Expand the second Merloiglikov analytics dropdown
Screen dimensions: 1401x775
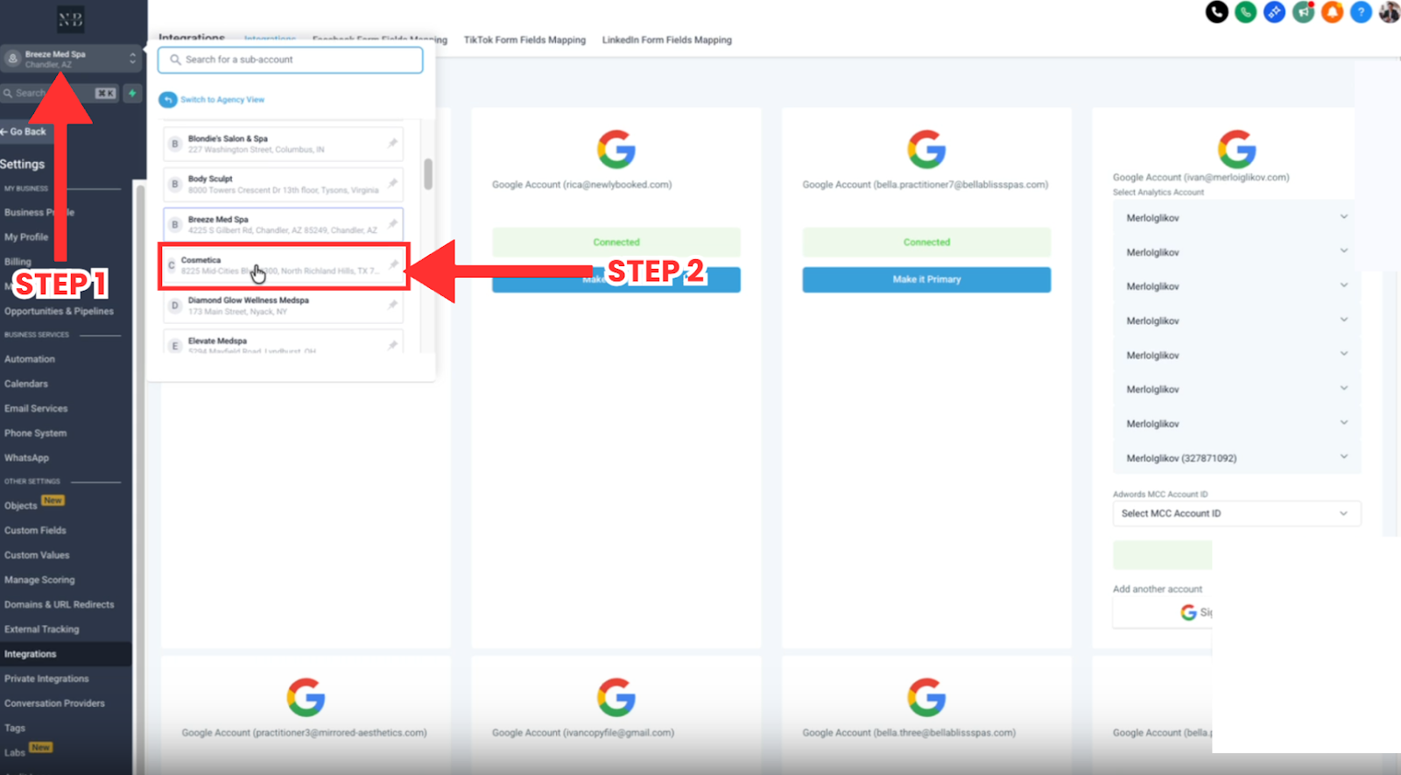[x=1343, y=251]
